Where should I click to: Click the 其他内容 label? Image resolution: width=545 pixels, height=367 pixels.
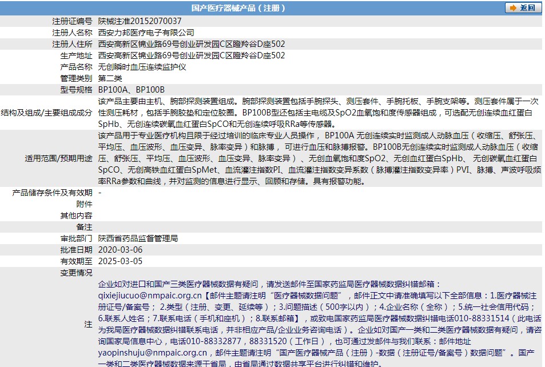click(x=76, y=216)
